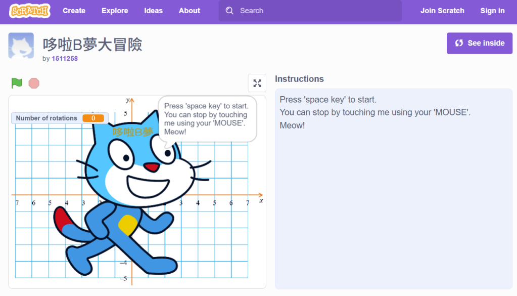Image resolution: width=517 pixels, height=296 pixels.
Task: Click the magnifier icon in search bar
Action: coord(230,11)
